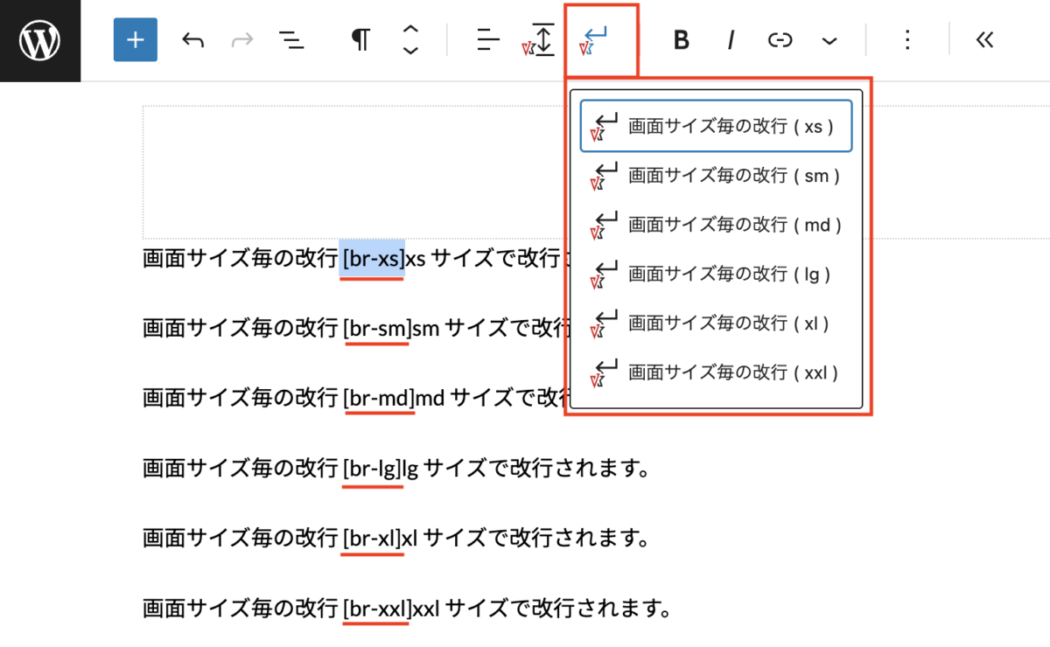Undo the last edit
The width and height of the screenshot is (1050, 647).
(x=192, y=40)
